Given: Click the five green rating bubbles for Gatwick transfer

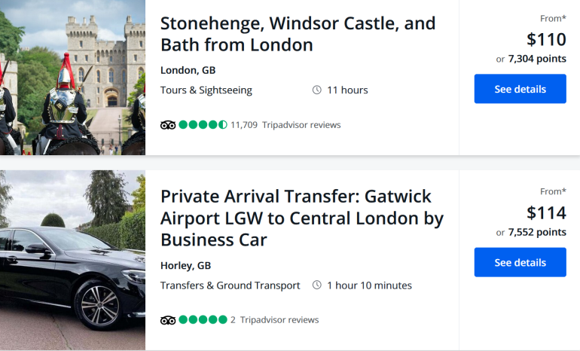Looking at the screenshot, I should 203,319.
